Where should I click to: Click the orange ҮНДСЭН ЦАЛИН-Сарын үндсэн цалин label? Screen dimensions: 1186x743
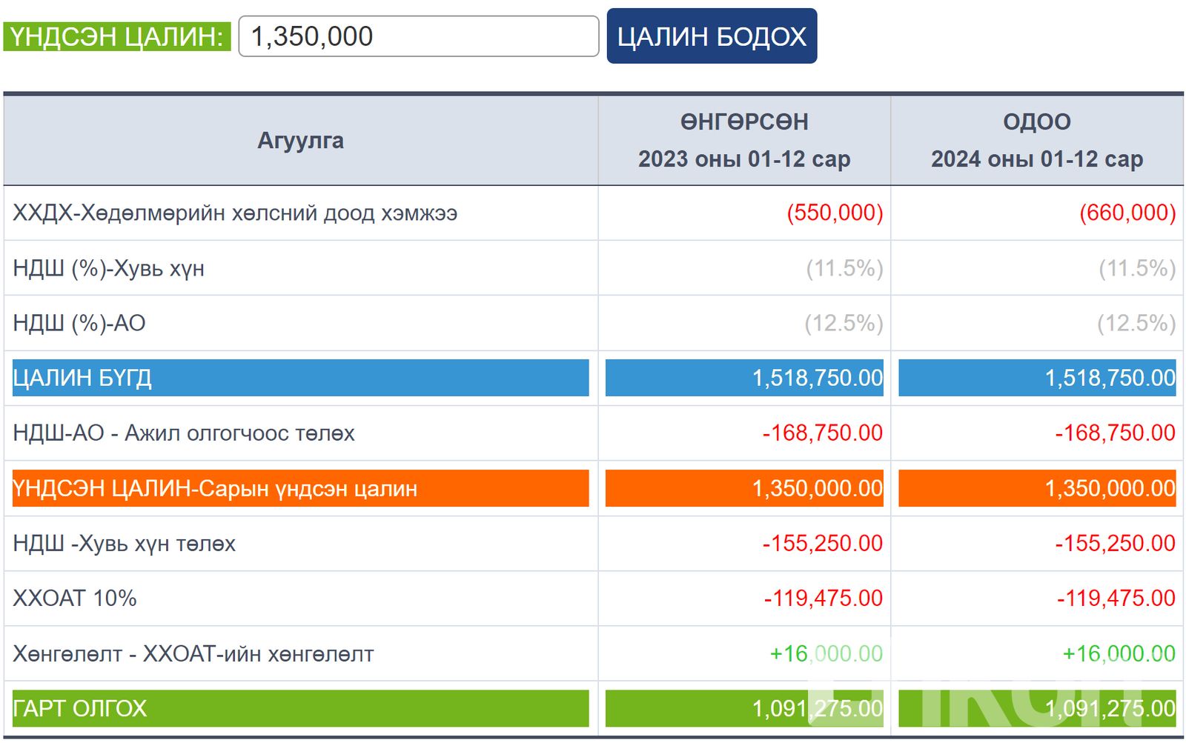[x=300, y=488]
